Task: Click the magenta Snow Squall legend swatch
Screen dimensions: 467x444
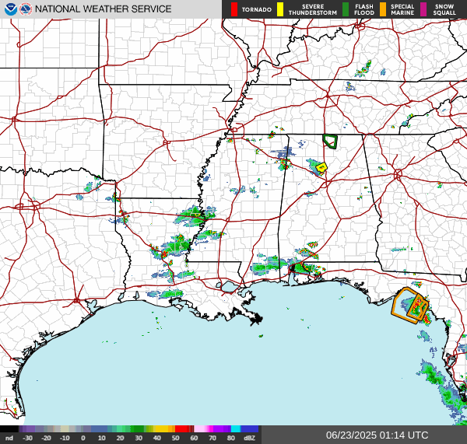Action: [423, 9]
